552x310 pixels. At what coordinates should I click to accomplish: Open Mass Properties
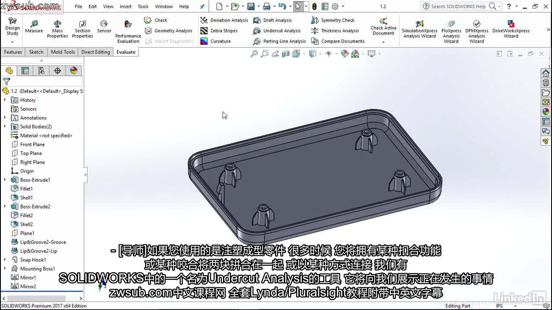pyautogui.click(x=57, y=29)
